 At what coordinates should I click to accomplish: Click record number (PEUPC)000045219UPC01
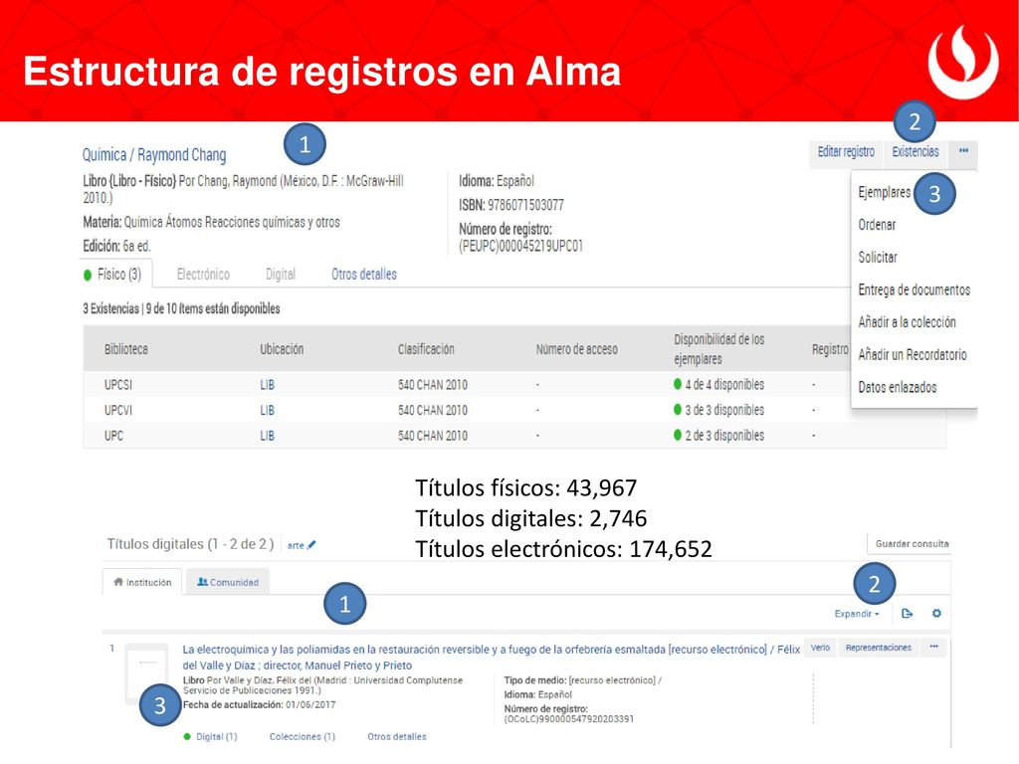[x=521, y=247]
